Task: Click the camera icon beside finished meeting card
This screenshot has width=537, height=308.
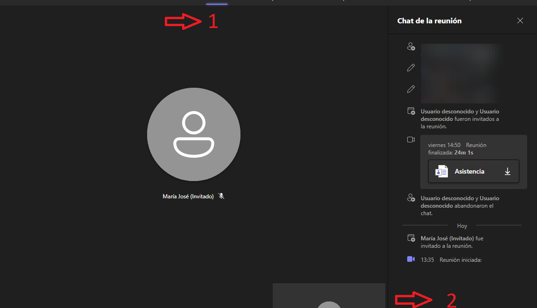Action: 411,140
